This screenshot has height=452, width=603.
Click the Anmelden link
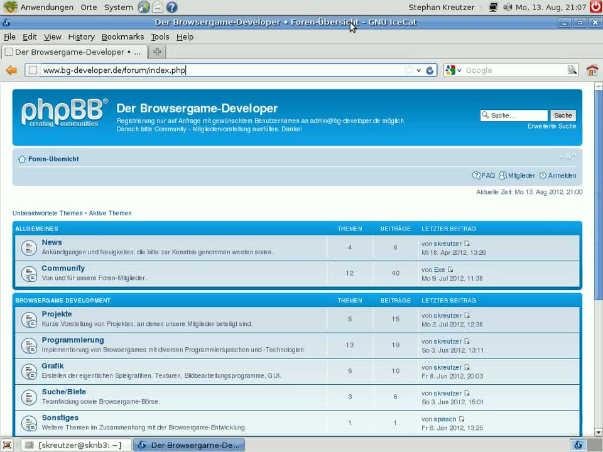558,175
